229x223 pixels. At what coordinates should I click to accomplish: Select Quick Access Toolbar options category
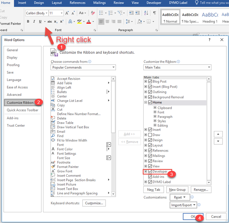tap(22, 110)
